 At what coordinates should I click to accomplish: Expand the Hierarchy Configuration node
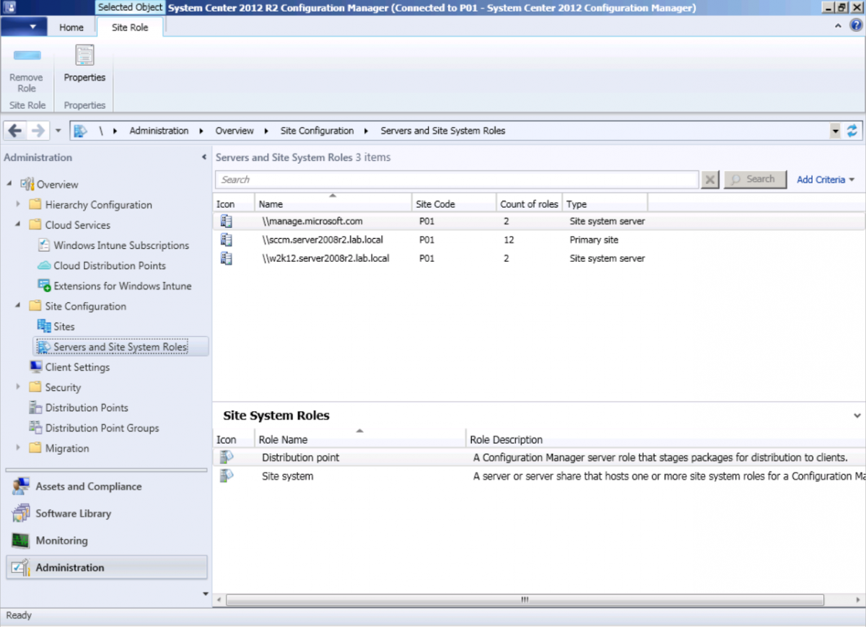[18, 205]
